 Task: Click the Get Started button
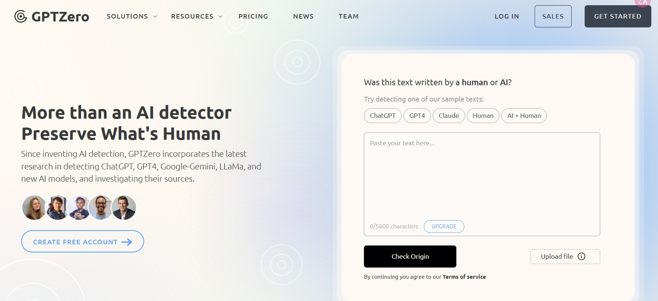click(x=618, y=16)
